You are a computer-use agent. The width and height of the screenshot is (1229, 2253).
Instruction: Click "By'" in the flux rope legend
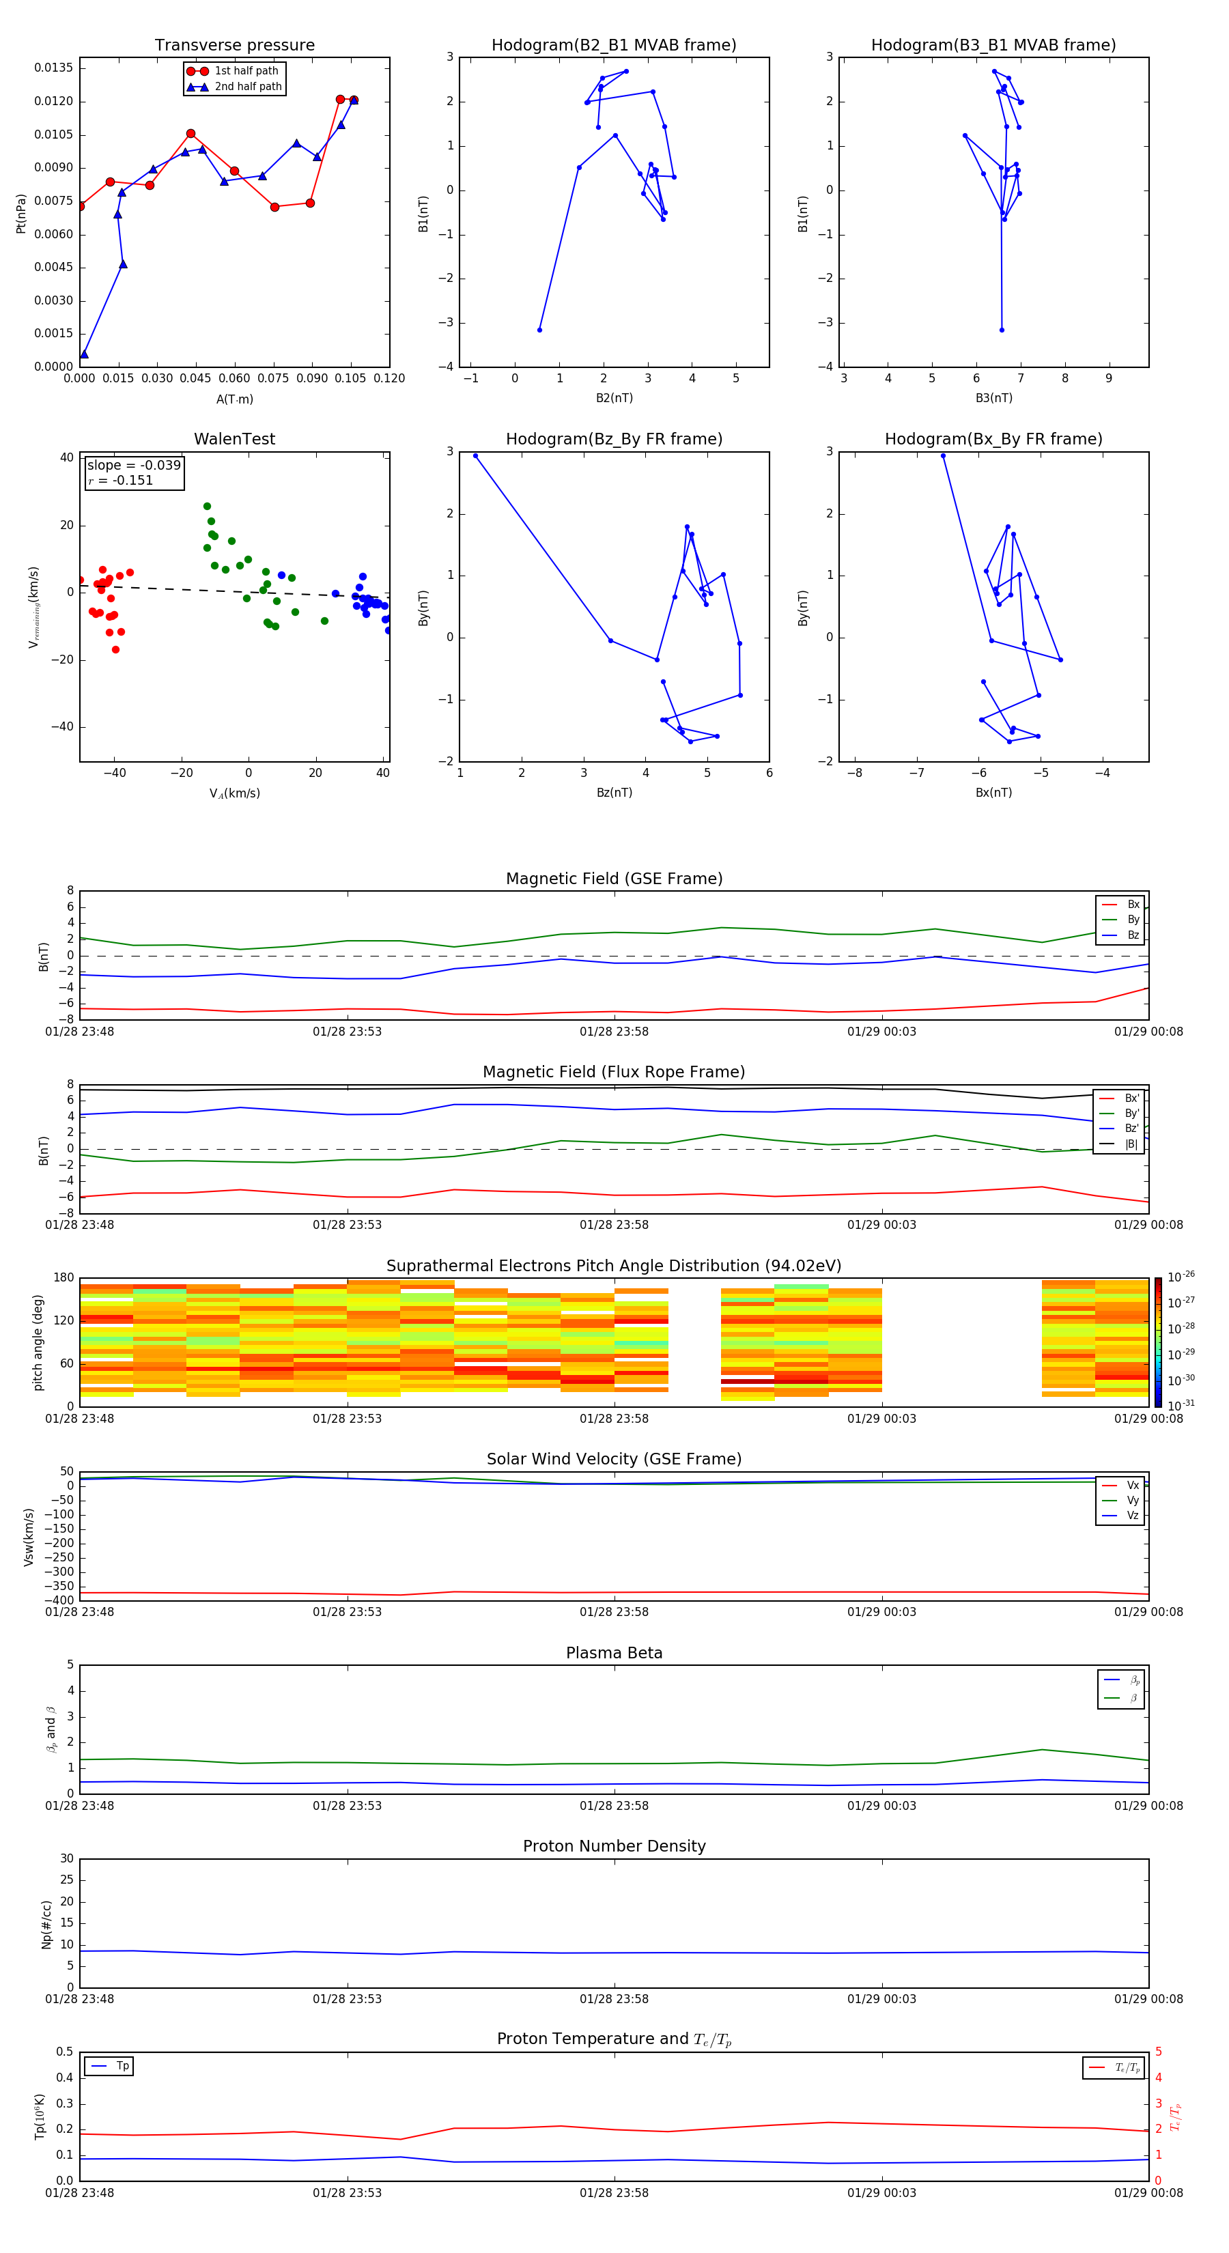point(1120,1114)
